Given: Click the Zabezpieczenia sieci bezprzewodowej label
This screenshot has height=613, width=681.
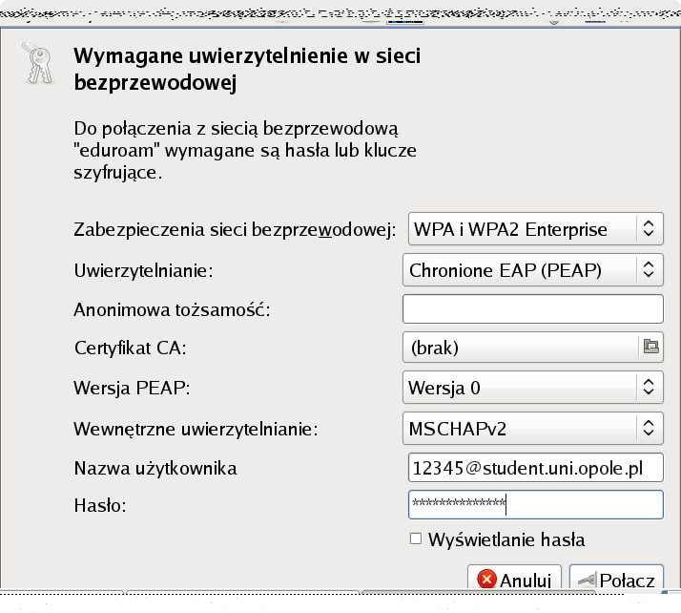Looking at the screenshot, I should click(235, 229).
